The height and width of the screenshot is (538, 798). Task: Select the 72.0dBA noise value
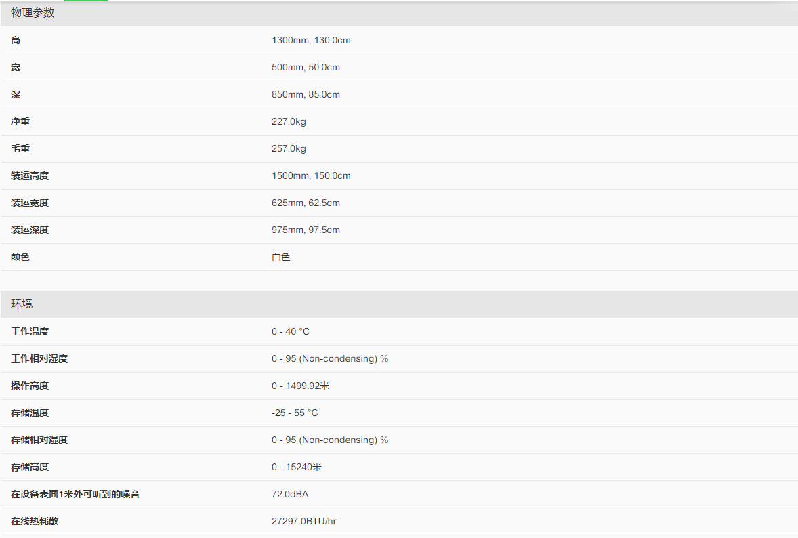pyautogui.click(x=290, y=495)
